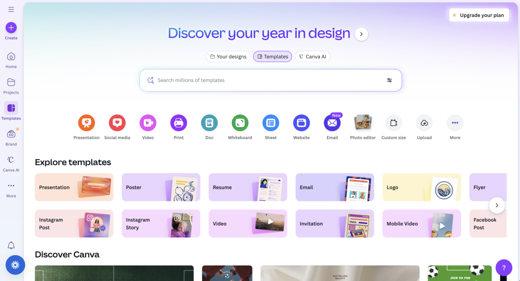Image resolution: width=520 pixels, height=281 pixels.
Task: Click the Upload icon
Action: coord(424,122)
